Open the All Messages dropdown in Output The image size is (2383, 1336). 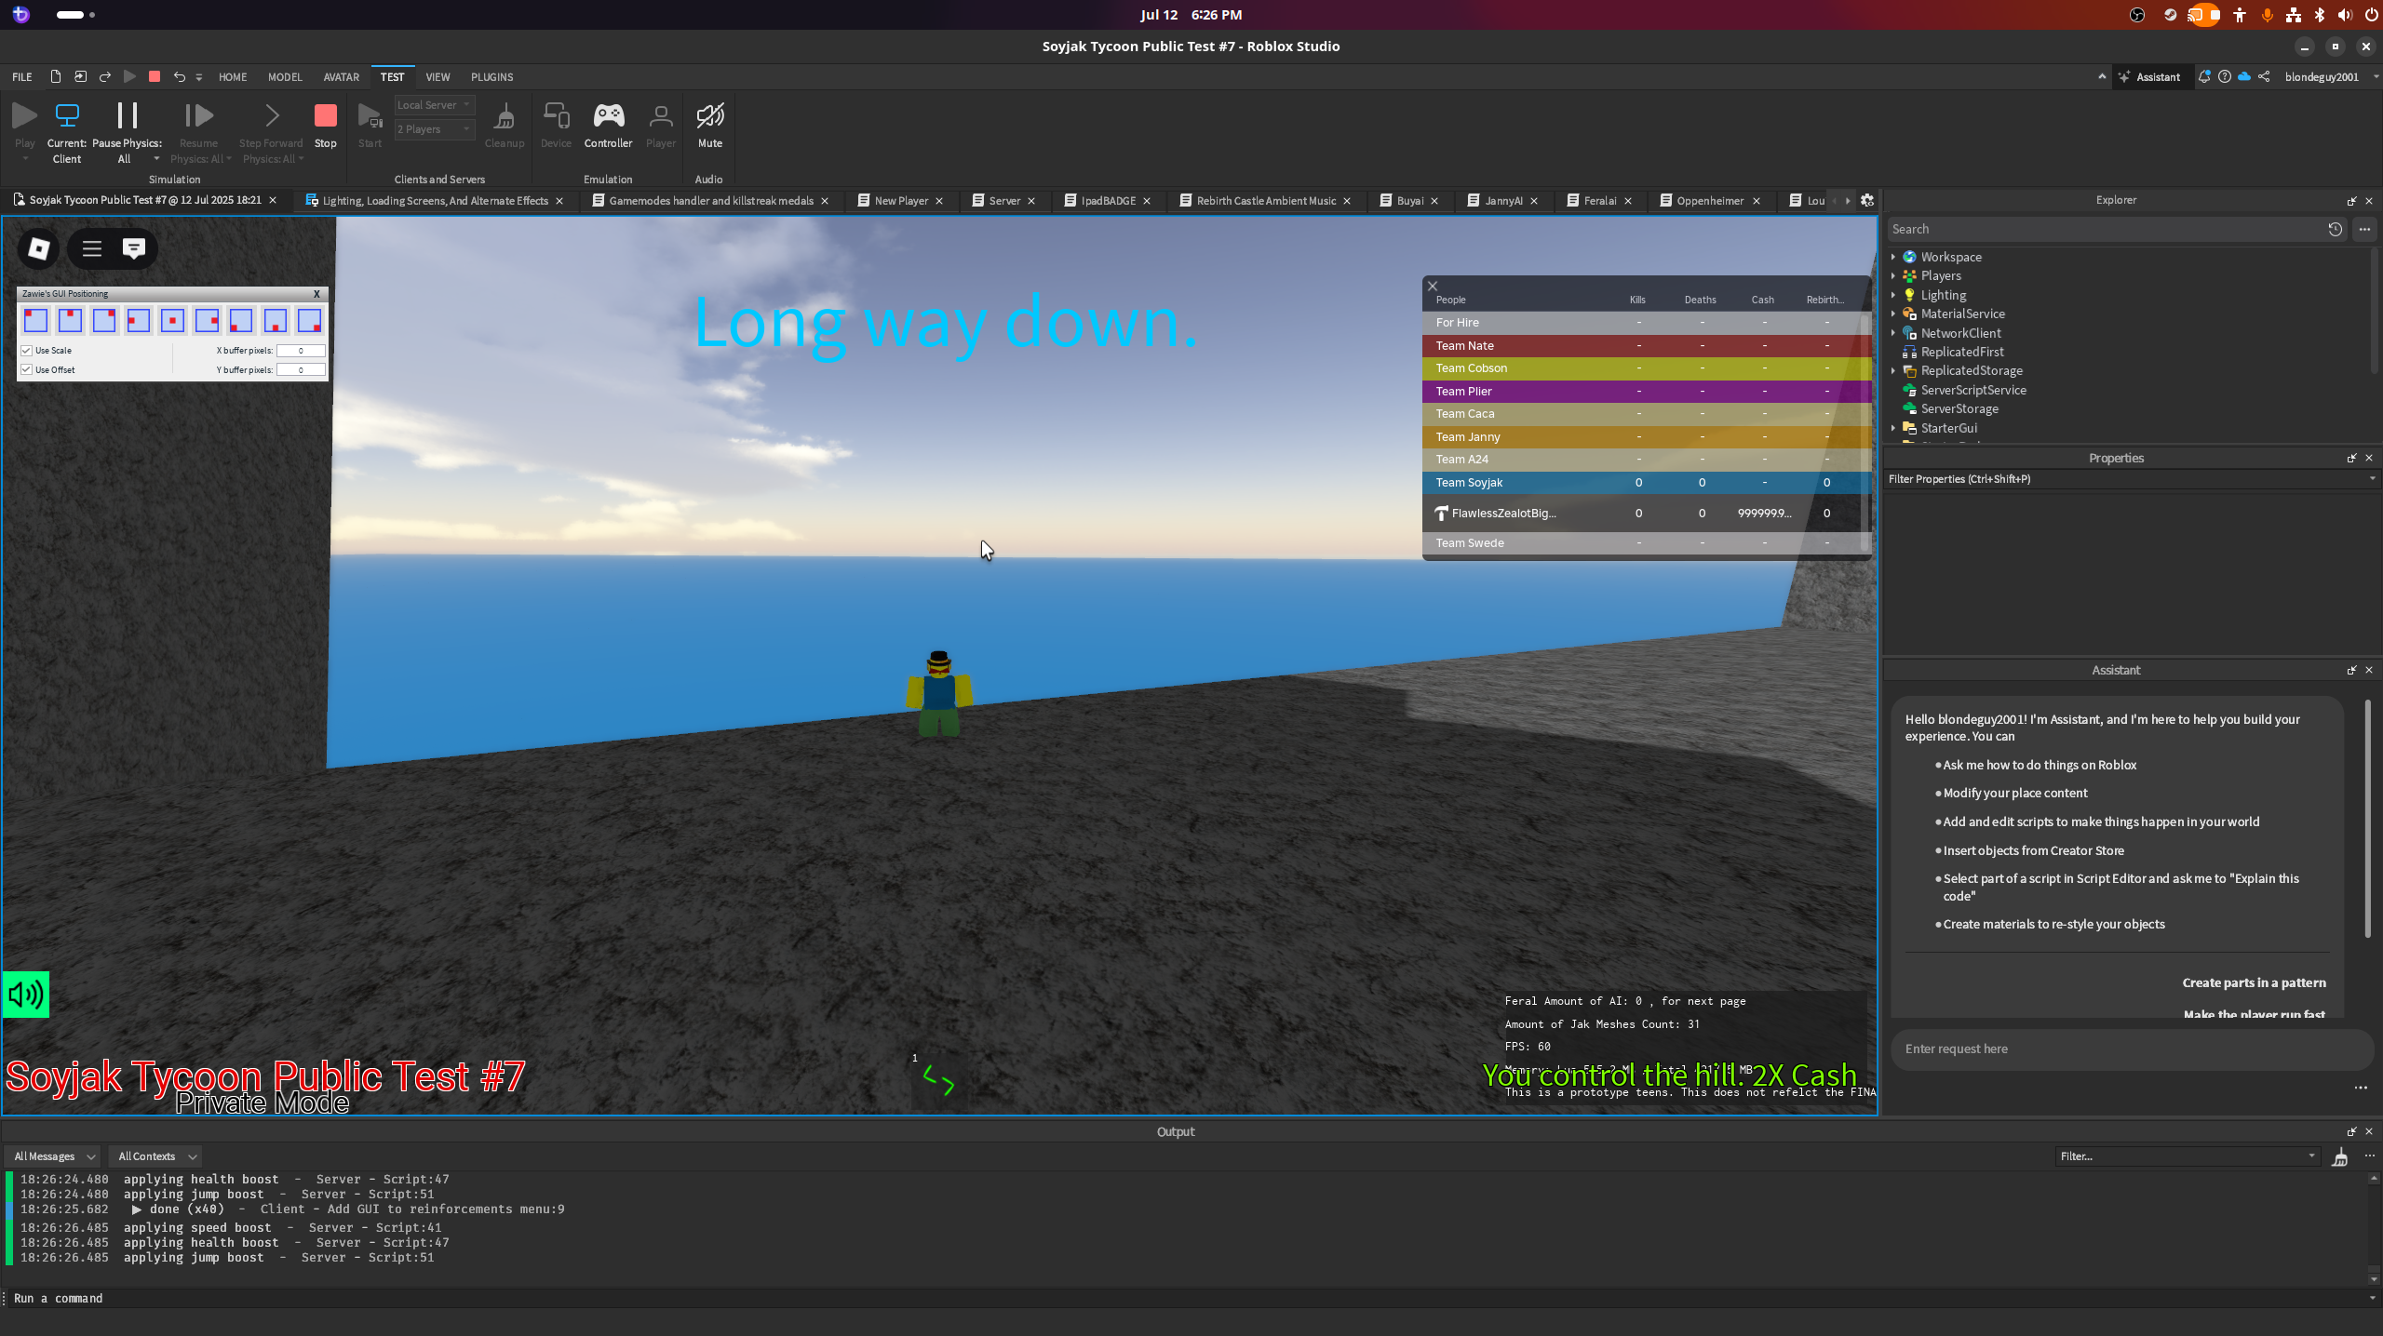(53, 1156)
